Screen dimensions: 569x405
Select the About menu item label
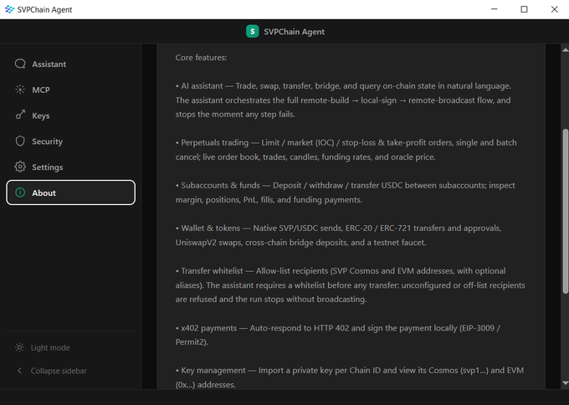(x=44, y=193)
